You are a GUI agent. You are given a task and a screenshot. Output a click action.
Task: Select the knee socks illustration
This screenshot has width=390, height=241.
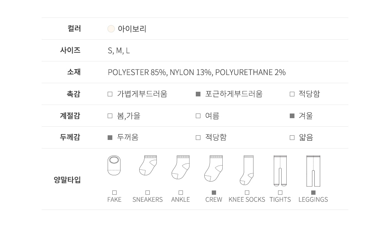point(247,170)
